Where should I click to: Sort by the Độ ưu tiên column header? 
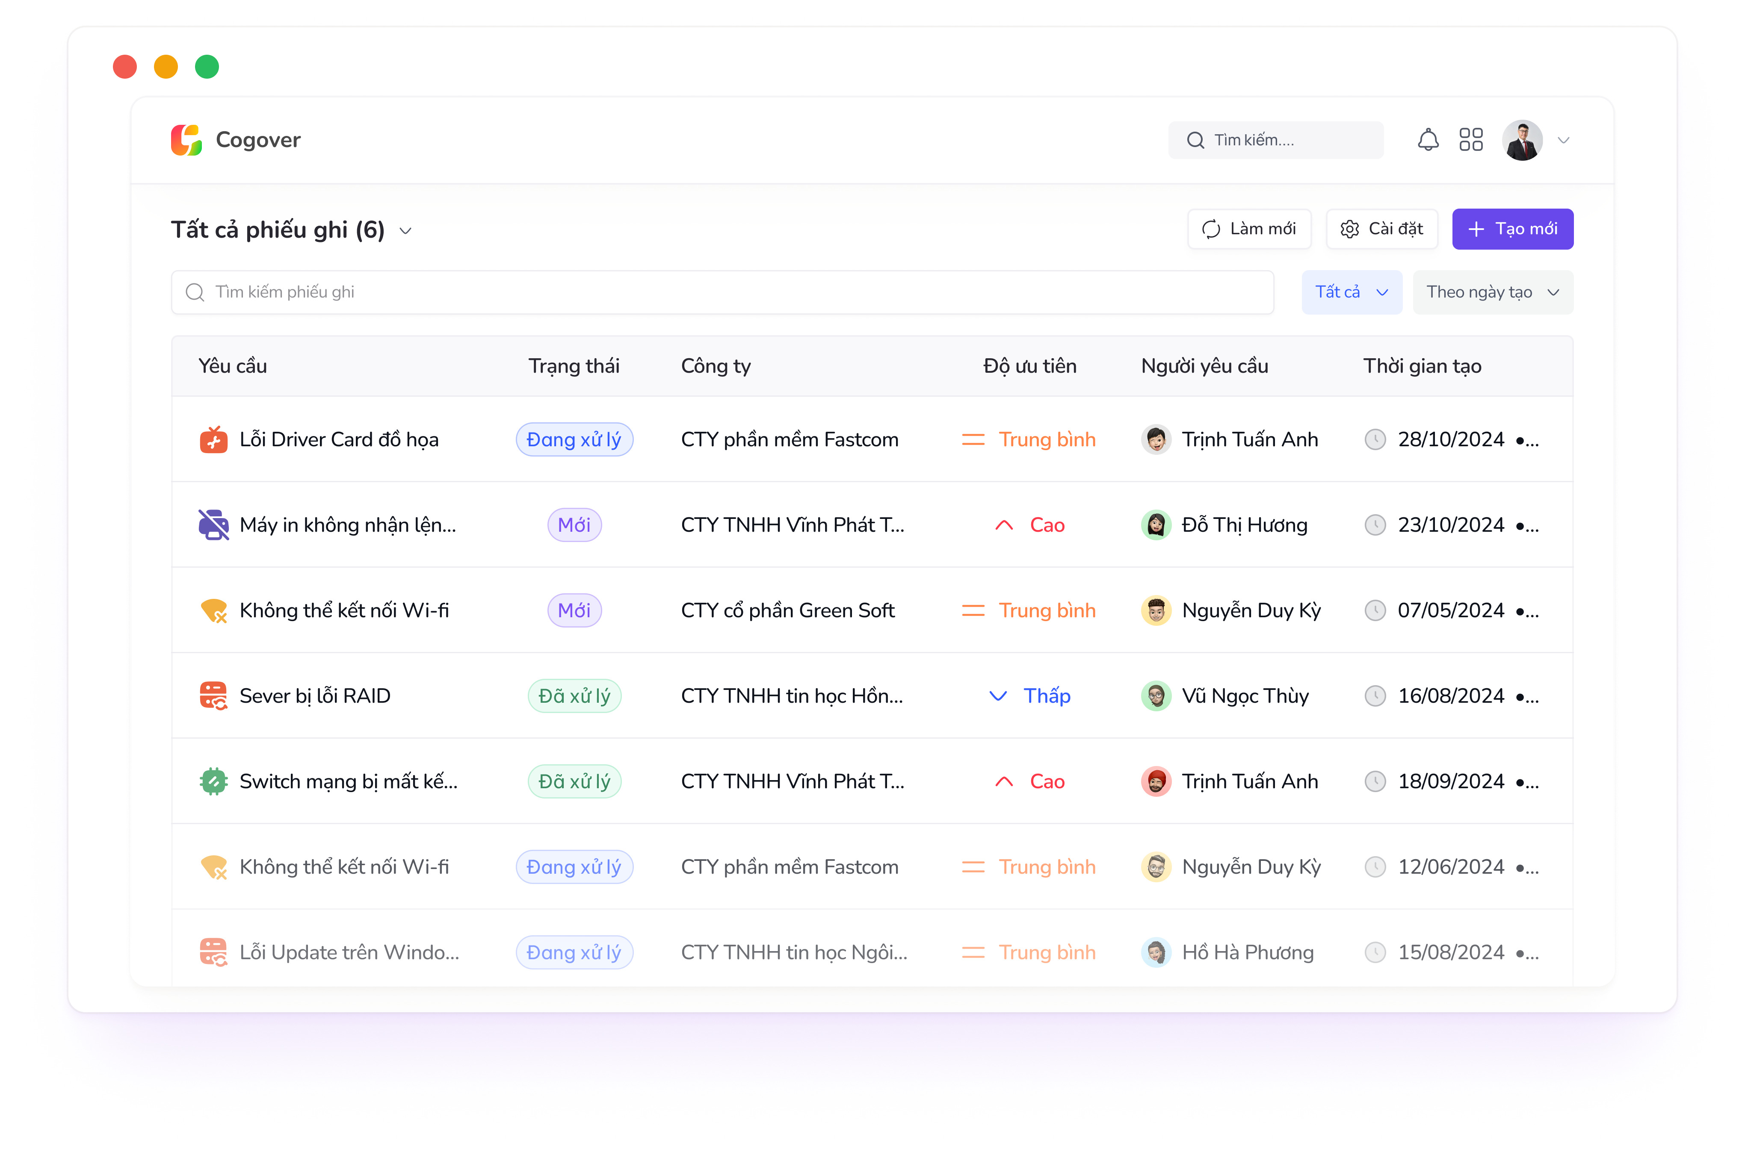[x=1029, y=365]
